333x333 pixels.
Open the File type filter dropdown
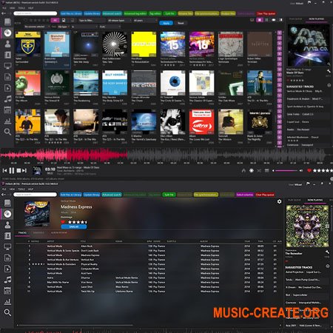pos(64,27)
